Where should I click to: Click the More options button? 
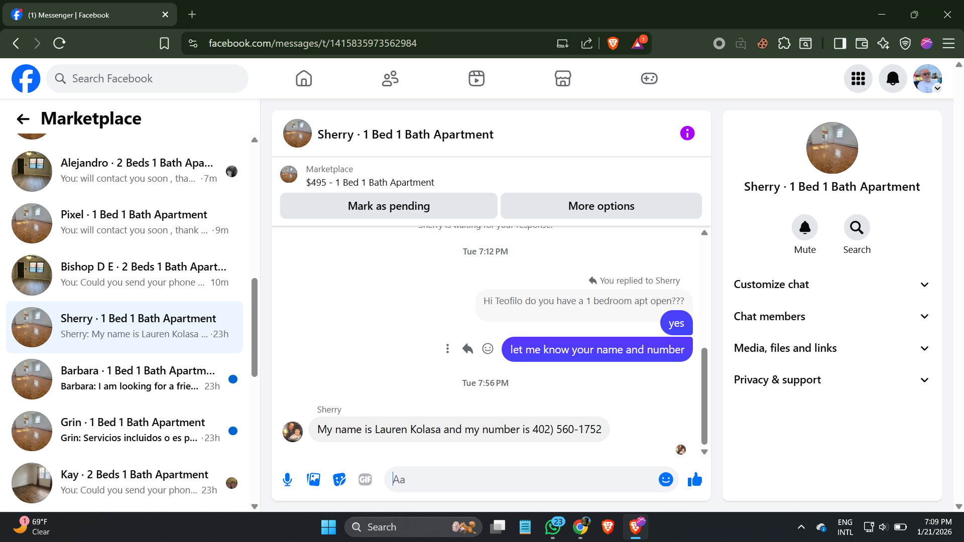(x=601, y=206)
